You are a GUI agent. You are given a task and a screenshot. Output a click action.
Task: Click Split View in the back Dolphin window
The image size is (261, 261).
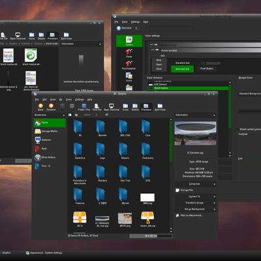(66, 36)
